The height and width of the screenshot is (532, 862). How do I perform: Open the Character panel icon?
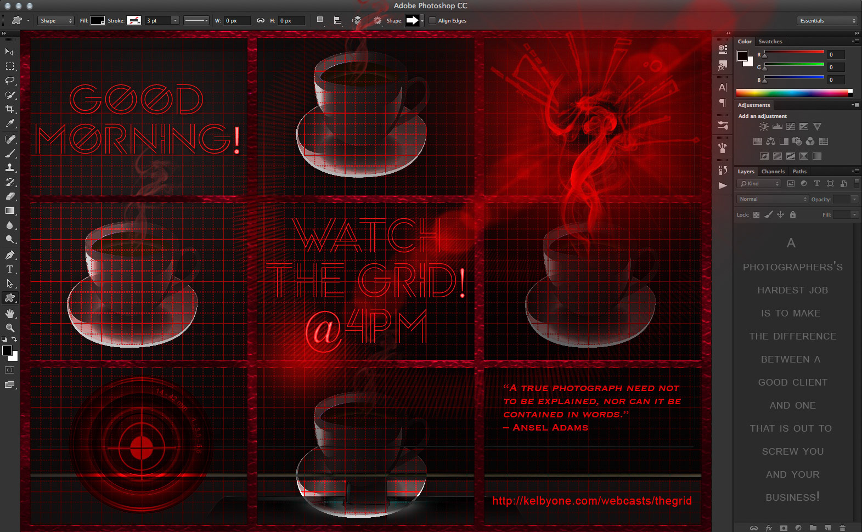723,87
